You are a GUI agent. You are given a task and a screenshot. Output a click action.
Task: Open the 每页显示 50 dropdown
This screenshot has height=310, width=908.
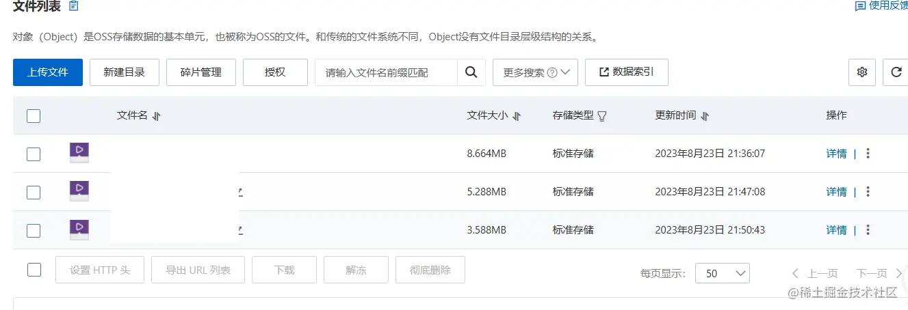pos(723,273)
